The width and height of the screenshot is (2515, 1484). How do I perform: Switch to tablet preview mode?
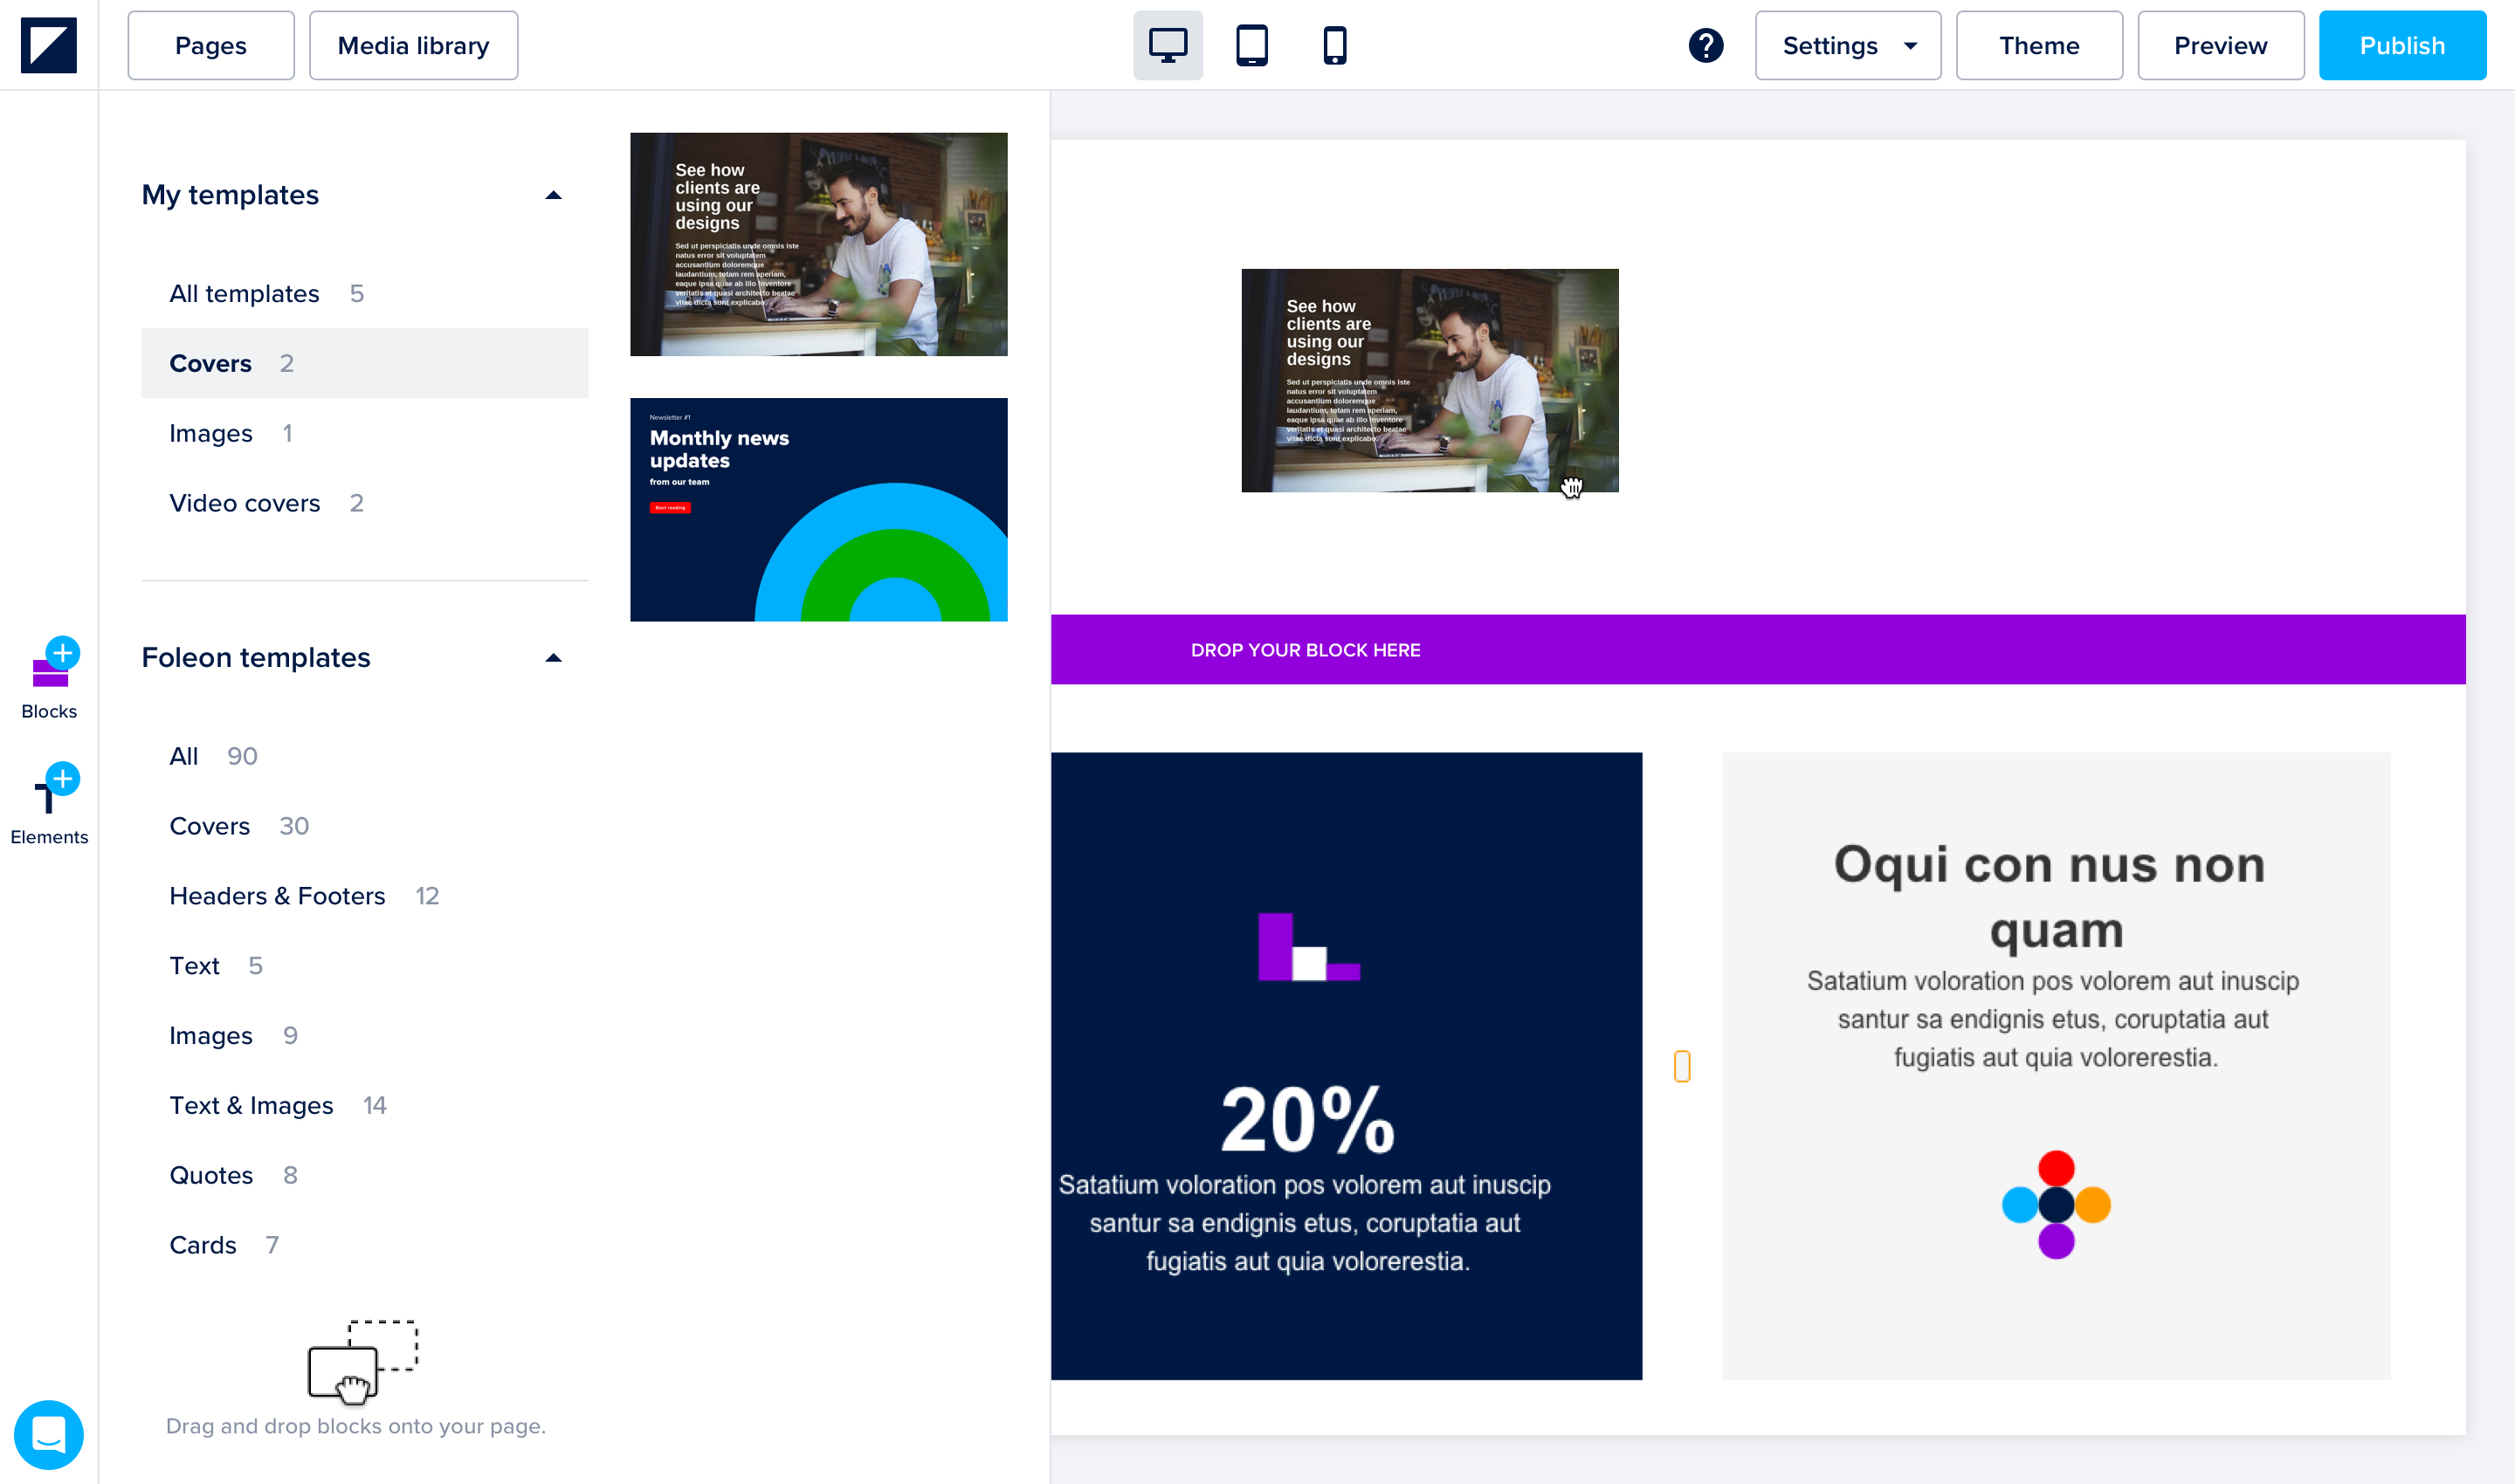[1251, 45]
